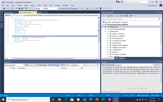Image resolution: width=163 pixels, height=102 pixels.
Task: Switch to the SmartLocale document tab
Action: tap(9, 12)
